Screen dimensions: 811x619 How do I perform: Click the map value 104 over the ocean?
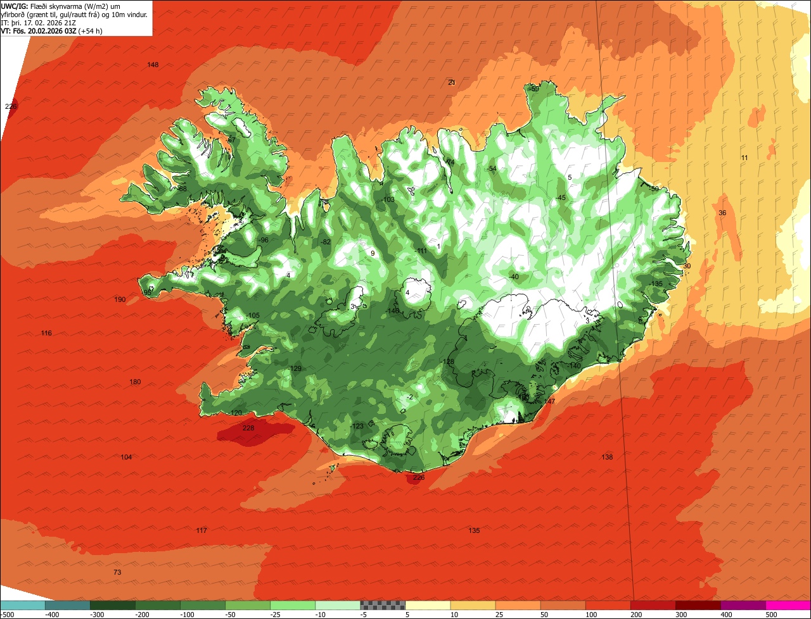[127, 457]
